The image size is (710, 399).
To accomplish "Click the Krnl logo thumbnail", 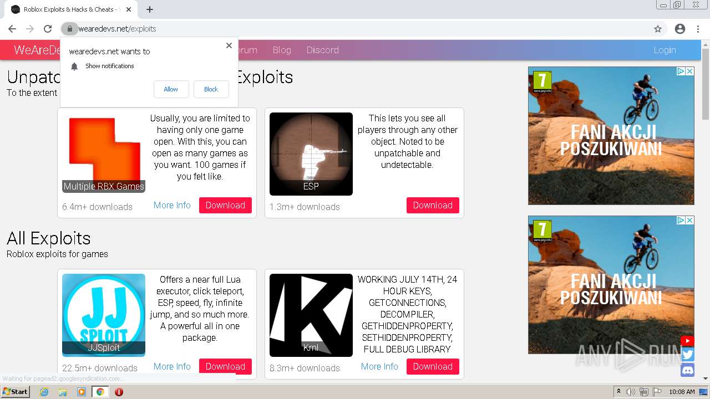I will 311,315.
